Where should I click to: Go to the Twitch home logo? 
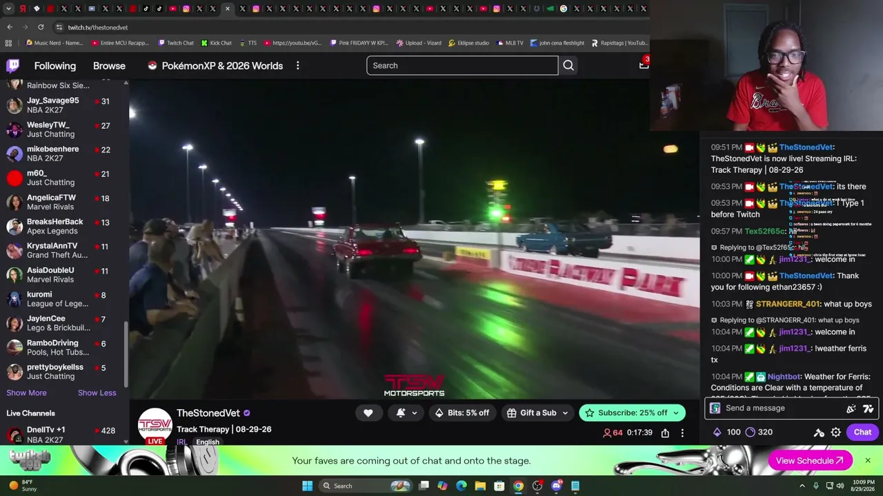(13, 66)
